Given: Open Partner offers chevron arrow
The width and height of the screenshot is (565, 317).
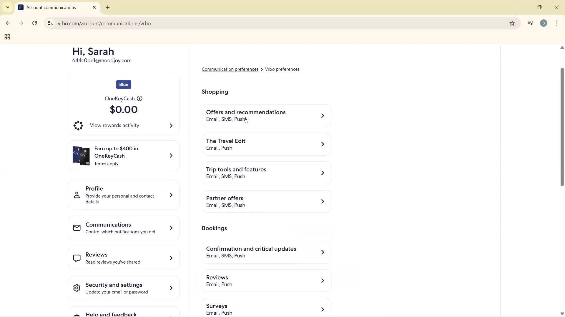Looking at the screenshot, I should coord(323,202).
